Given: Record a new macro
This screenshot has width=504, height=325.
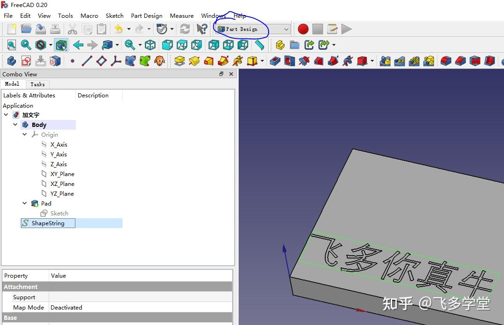Looking at the screenshot, I should click(303, 29).
